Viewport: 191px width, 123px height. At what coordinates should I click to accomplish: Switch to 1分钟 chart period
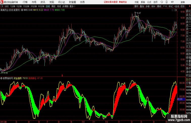click(x=13, y=6)
